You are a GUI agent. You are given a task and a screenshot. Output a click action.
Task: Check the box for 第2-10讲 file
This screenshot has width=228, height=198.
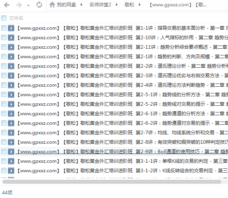click(4, 38)
